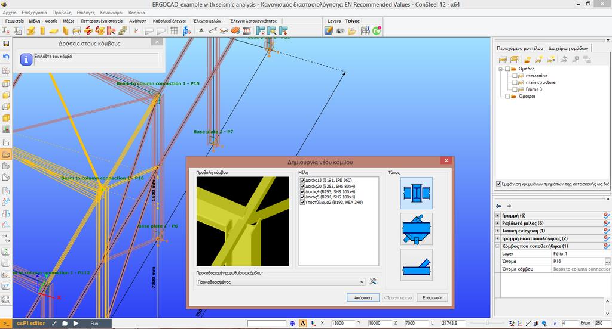Collapse the Κόμβος που τοποθετήθηκε (1) group
612x329 pixels.
497,246
